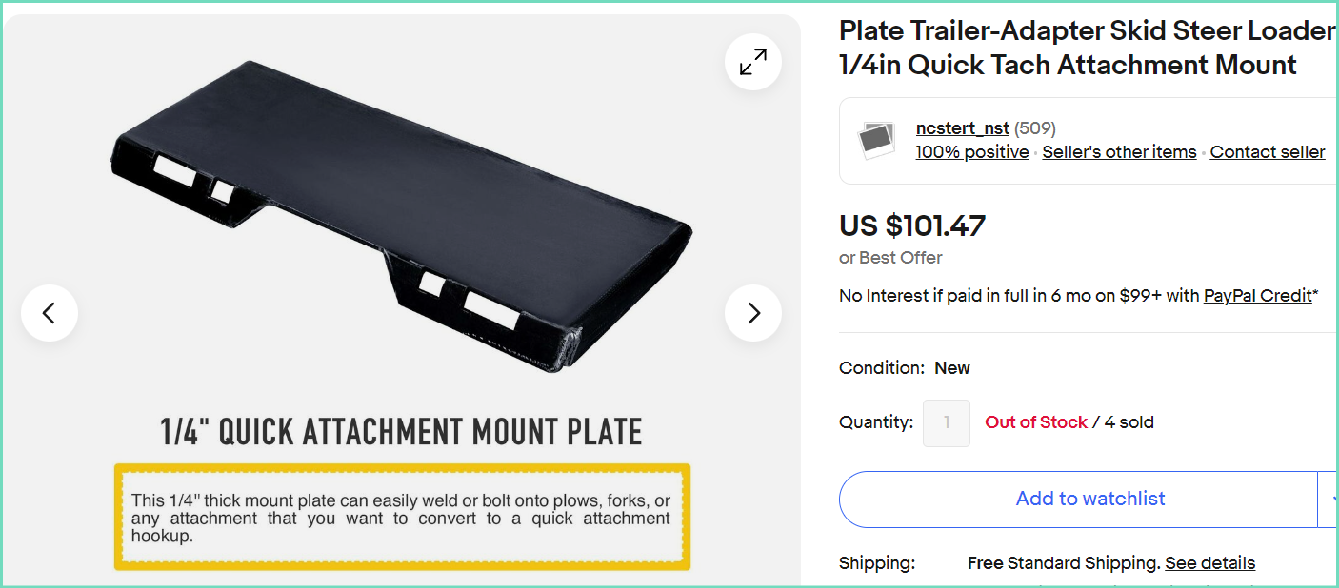Click the yellow-bordered description box
This screenshot has height=588, width=1339.
point(401,518)
